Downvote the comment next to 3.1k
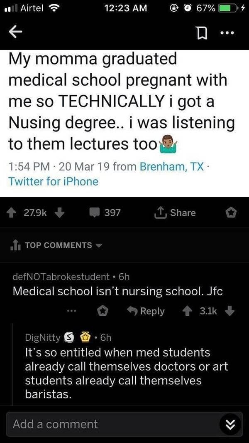Viewport: 249px width, 443px height. [230, 311]
